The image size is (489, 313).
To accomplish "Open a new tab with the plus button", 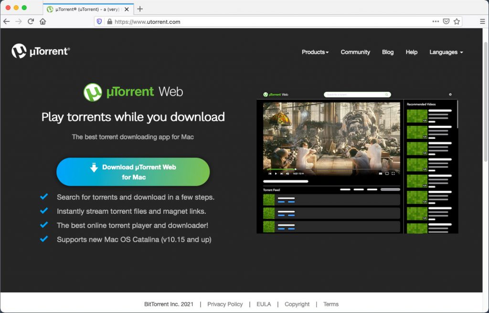I will point(140,9).
